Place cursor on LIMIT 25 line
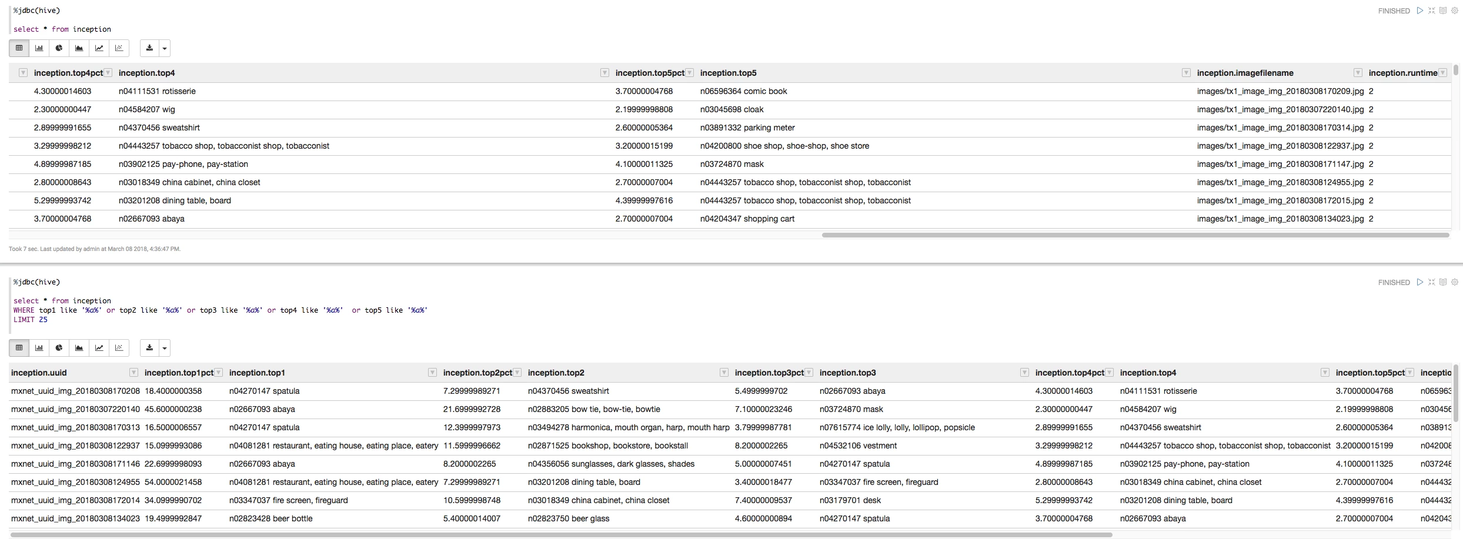This screenshot has width=1463, height=539. 31,320
